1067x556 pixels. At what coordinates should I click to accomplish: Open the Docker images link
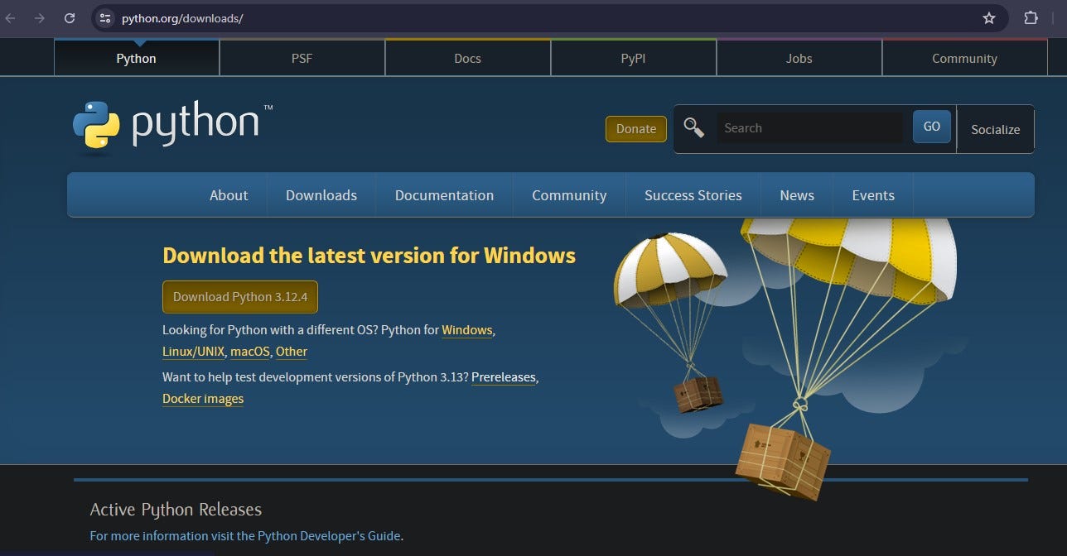click(203, 398)
